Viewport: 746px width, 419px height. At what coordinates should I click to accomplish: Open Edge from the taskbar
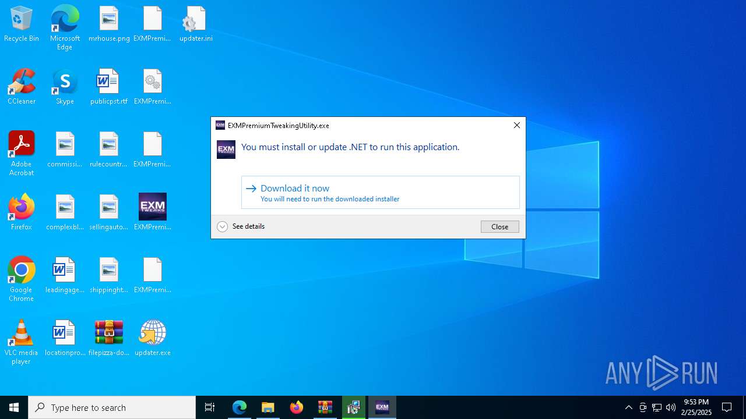tap(240, 407)
